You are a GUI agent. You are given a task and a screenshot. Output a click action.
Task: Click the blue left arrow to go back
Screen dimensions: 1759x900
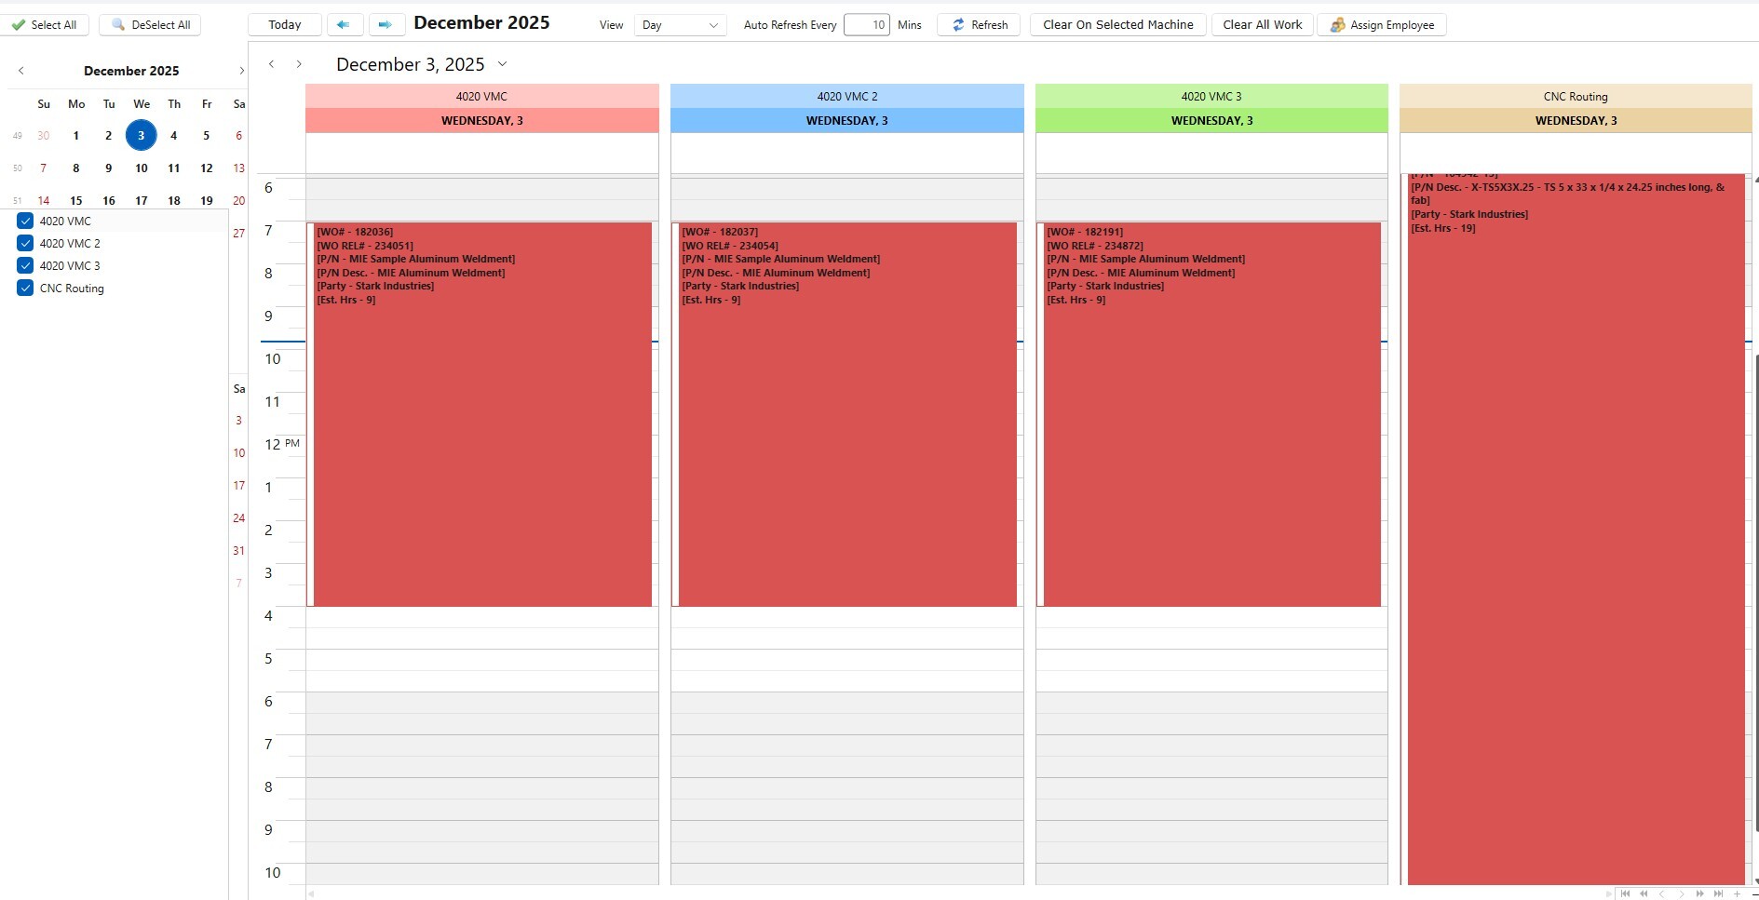coord(345,24)
